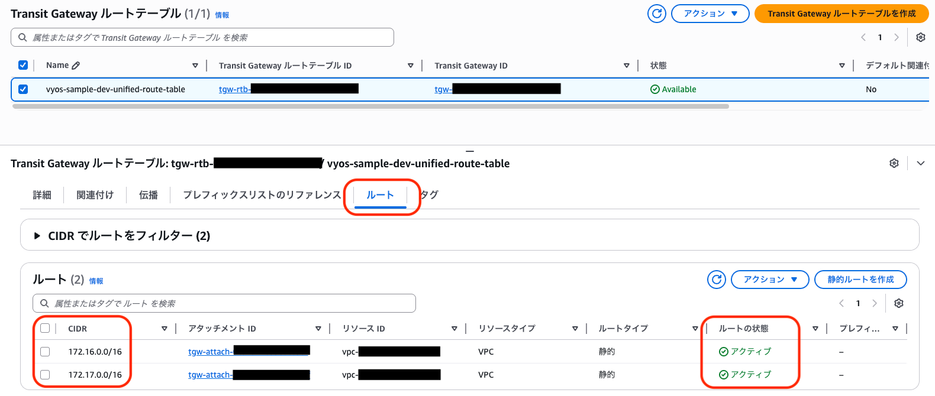This screenshot has width=935, height=396.
Task: Click vyos-sample-dev-unified-route-table name cell
Action: tap(115, 89)
